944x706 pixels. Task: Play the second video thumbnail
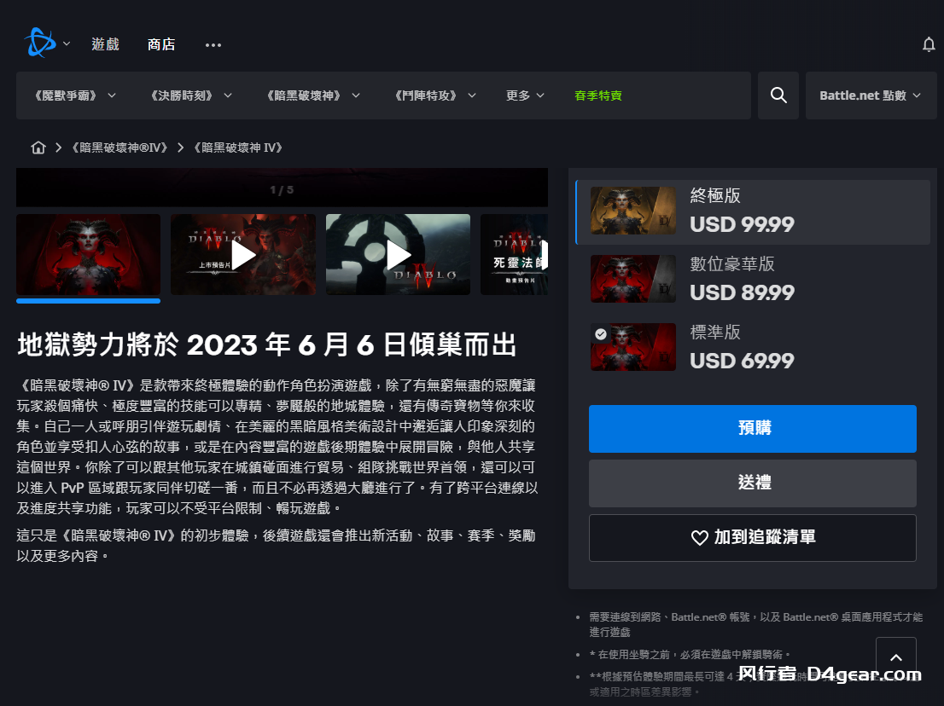398,254
